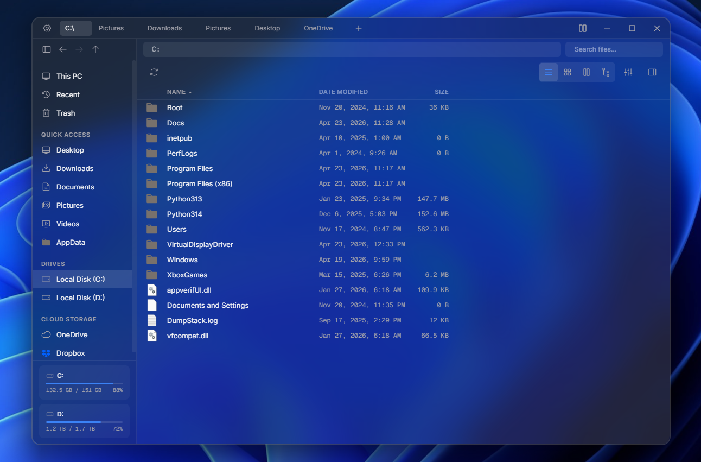Open the display options sliders icon
The width and height of the screenshot is (701, 462).
click(628, 72)
